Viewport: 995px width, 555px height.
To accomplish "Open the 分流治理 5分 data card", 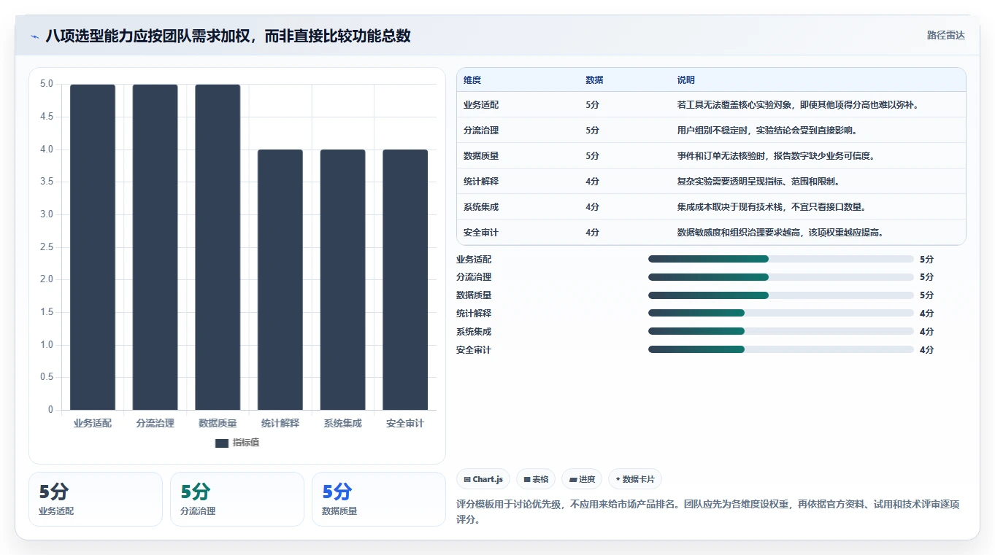I will pyautogui.click(x=237, y=499).
